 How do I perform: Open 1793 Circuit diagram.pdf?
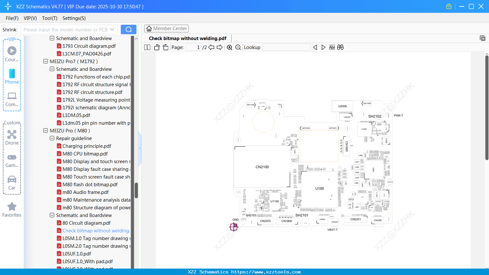pos(89,46)
